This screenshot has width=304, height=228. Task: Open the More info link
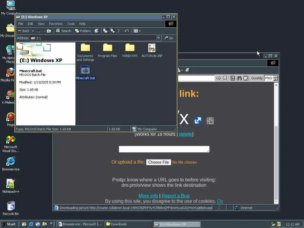click(x=148, y=196)
